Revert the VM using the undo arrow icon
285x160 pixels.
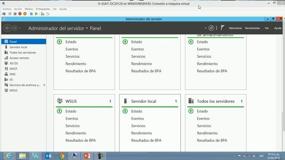[48, 14]
